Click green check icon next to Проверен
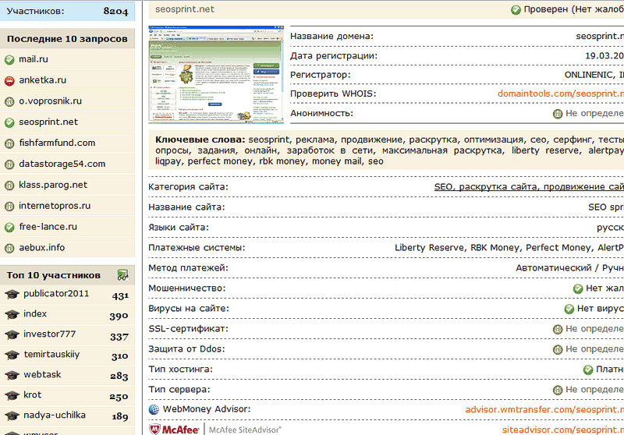The width and height of the screenshot is (624, 435). 516,10
